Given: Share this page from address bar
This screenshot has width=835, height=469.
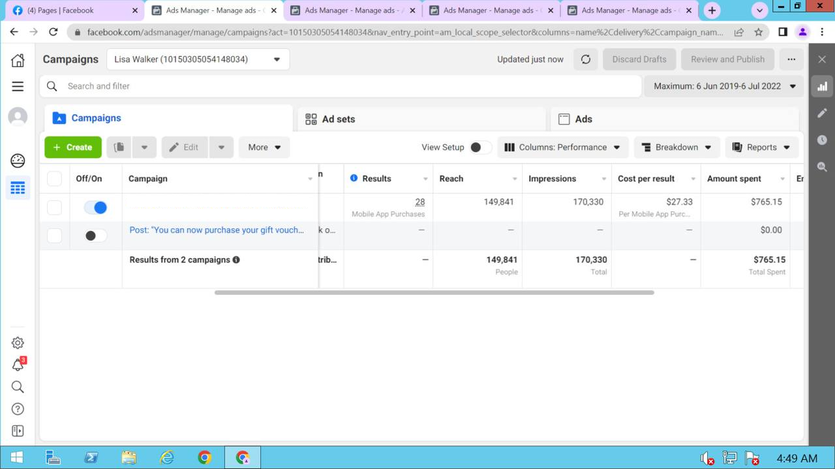Looking at the screenshot, I should 739,31.
